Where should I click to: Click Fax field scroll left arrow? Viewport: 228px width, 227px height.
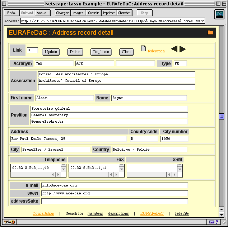click(x=111, y=175)
